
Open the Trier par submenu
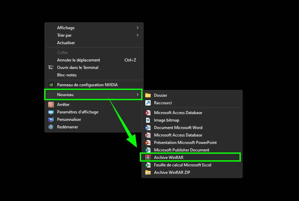pos(94,35)
